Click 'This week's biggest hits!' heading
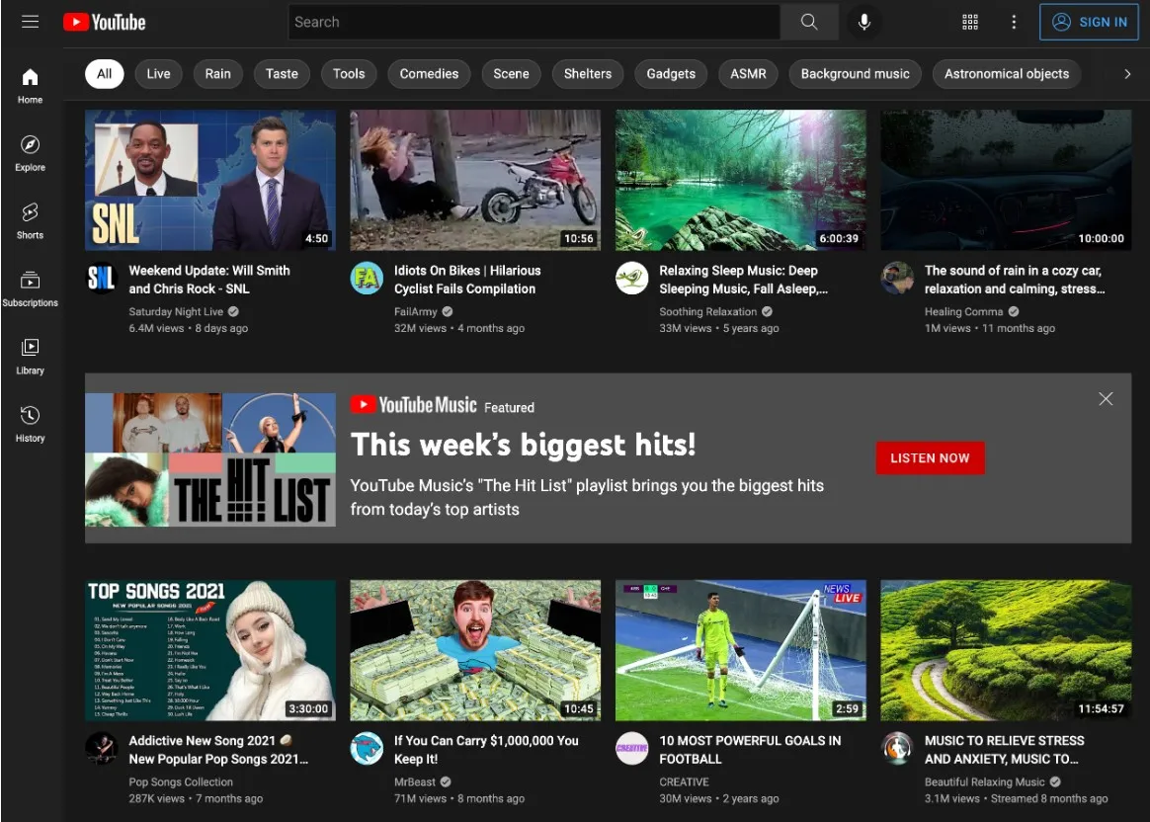This screenshot has height=822, width=1150. 523,445
